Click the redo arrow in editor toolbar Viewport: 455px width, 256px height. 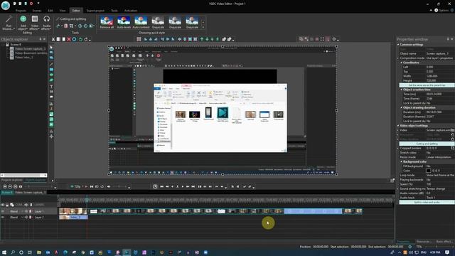pyautogui.click(x=86, y=39)
